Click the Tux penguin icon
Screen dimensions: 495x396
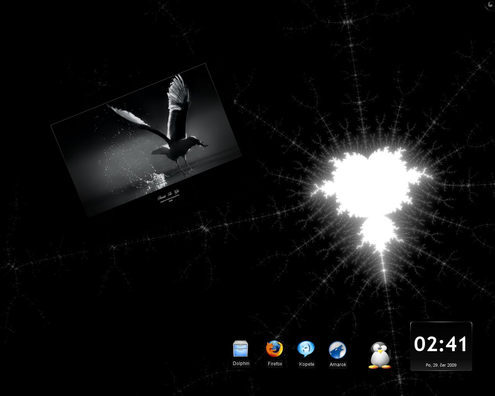380,355
